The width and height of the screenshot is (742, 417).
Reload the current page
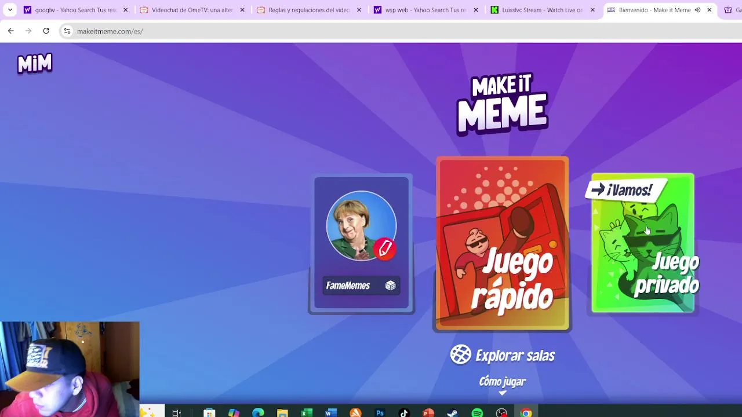pyautogui.click(x=46, y=31)
